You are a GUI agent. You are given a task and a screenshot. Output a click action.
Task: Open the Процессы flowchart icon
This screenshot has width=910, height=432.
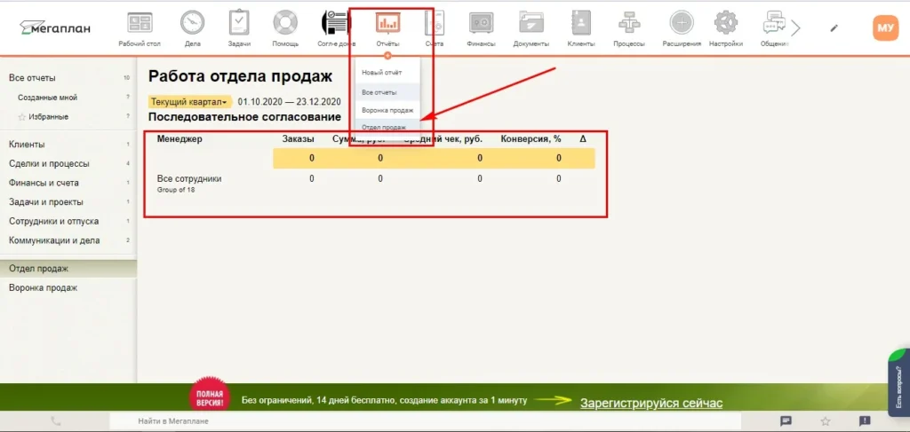pyautogui.click(x=629, y=23)
